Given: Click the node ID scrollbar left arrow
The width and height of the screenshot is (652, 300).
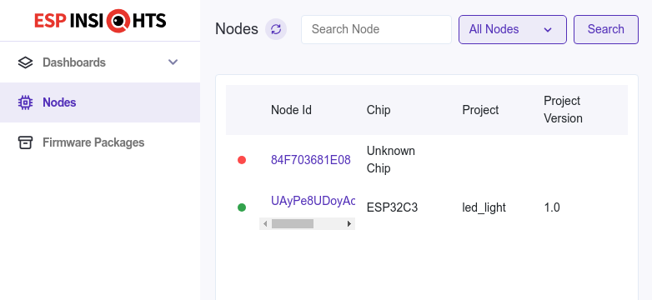Looking at the screenshot, I should coord(265,224).
